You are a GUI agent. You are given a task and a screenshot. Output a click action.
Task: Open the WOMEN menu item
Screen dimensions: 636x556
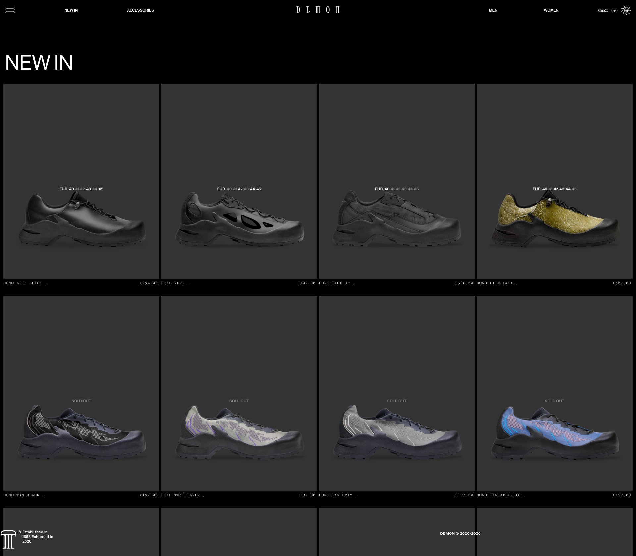point(551,10)
